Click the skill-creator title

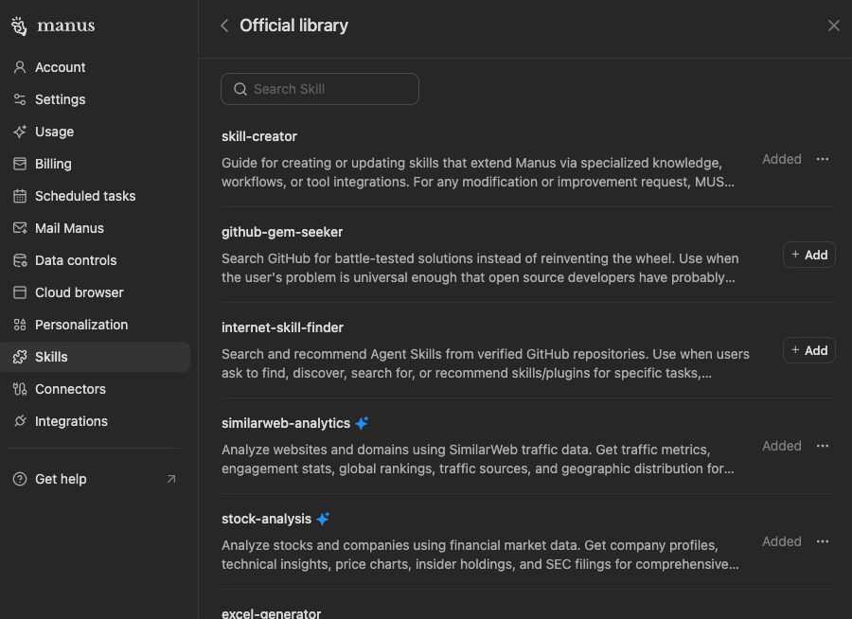(259, 136)
